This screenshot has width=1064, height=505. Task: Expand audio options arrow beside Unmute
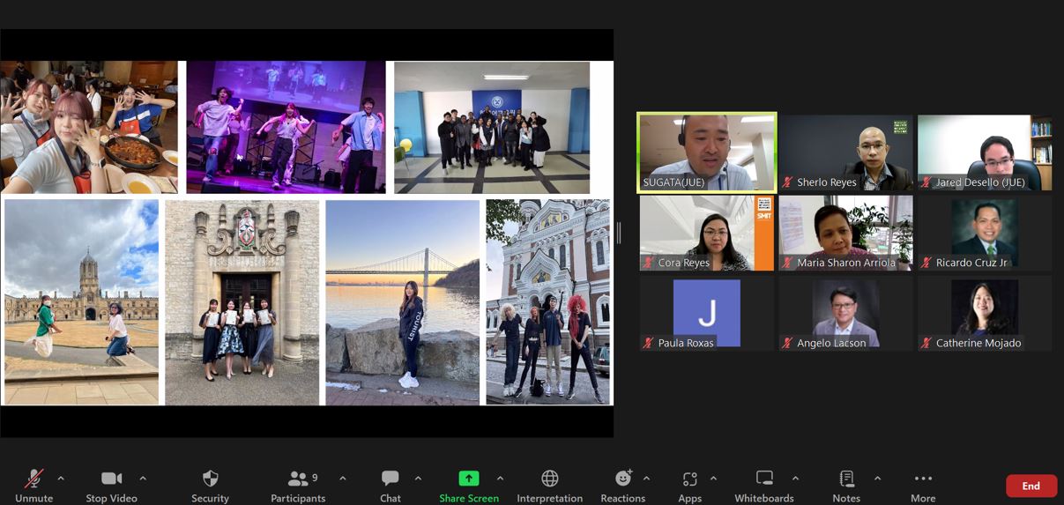click(x=61, y=479)
